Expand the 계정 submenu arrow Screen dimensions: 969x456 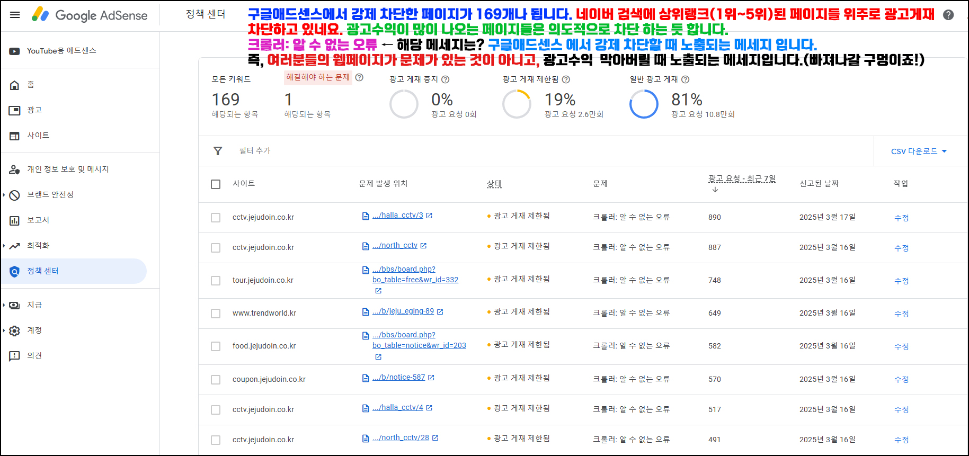tap(4, 330)
